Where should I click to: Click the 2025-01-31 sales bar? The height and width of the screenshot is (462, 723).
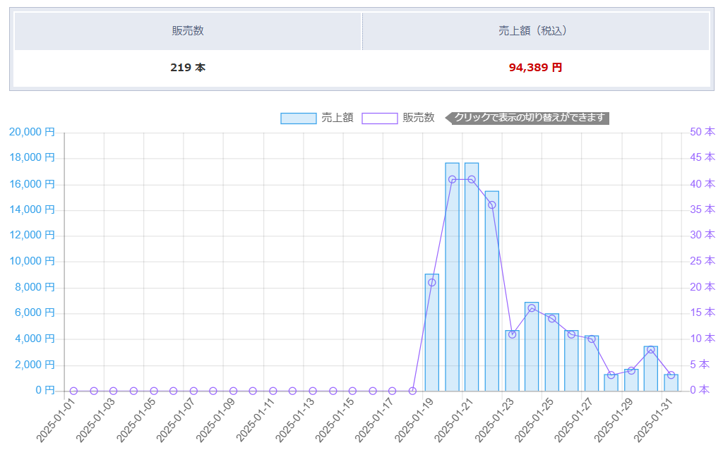pos(671,383)
